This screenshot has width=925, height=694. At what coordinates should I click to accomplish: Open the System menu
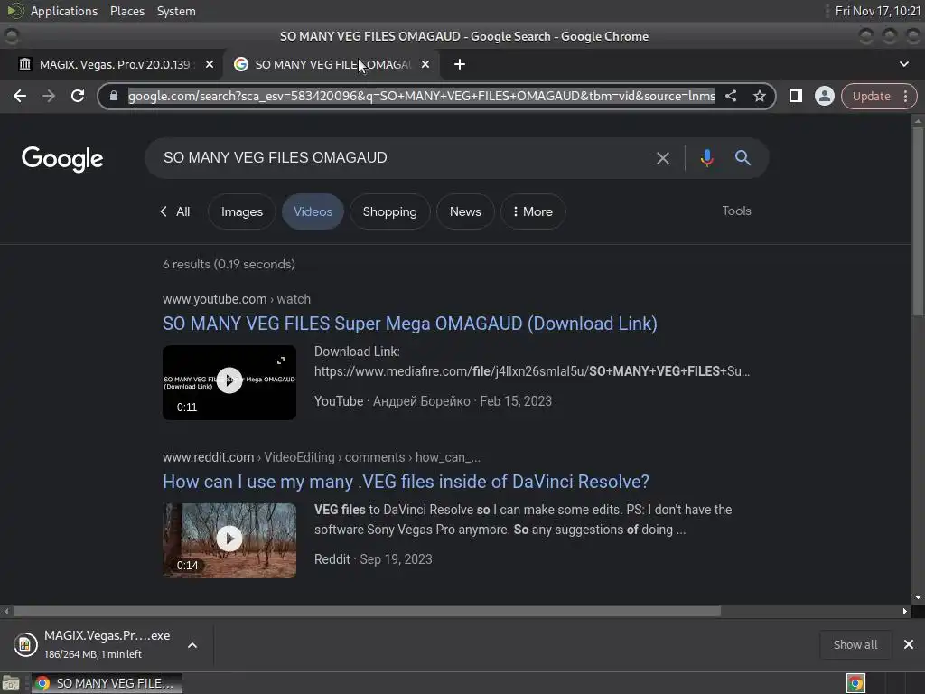[176, 11]
